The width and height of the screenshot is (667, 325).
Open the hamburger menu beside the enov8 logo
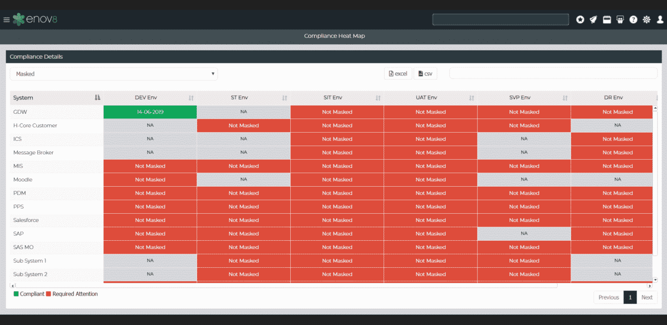6,20
